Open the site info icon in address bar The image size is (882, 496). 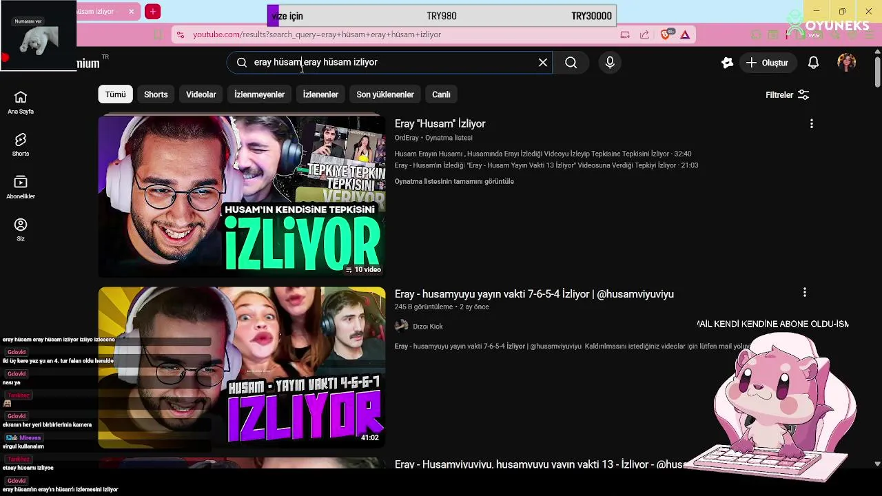pyautogui.click(x=180, y=34)
